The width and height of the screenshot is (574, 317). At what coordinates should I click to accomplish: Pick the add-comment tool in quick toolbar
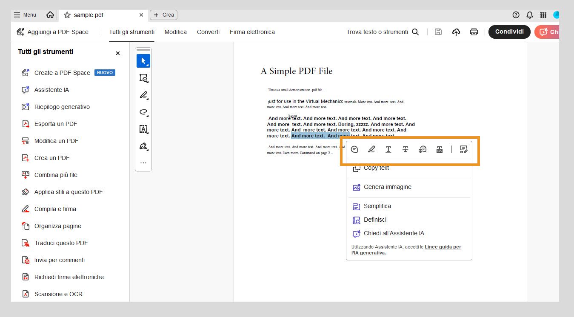pyautogui.click(x=143, y=78)
